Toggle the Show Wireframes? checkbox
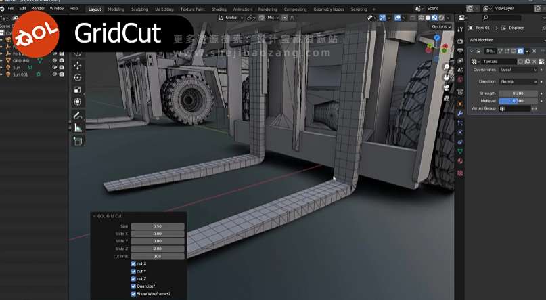The image size is (546, 300). click(x=133, y=294)
